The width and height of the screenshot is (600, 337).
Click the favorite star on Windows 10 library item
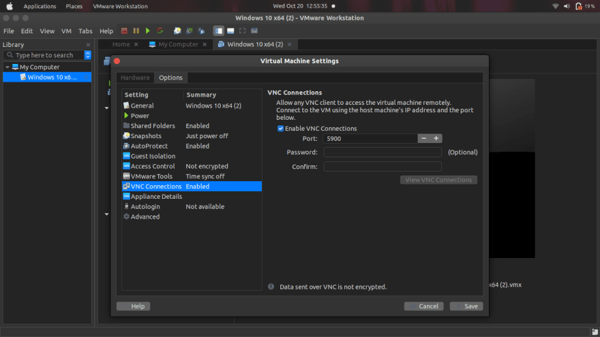(x=86, y=77)
